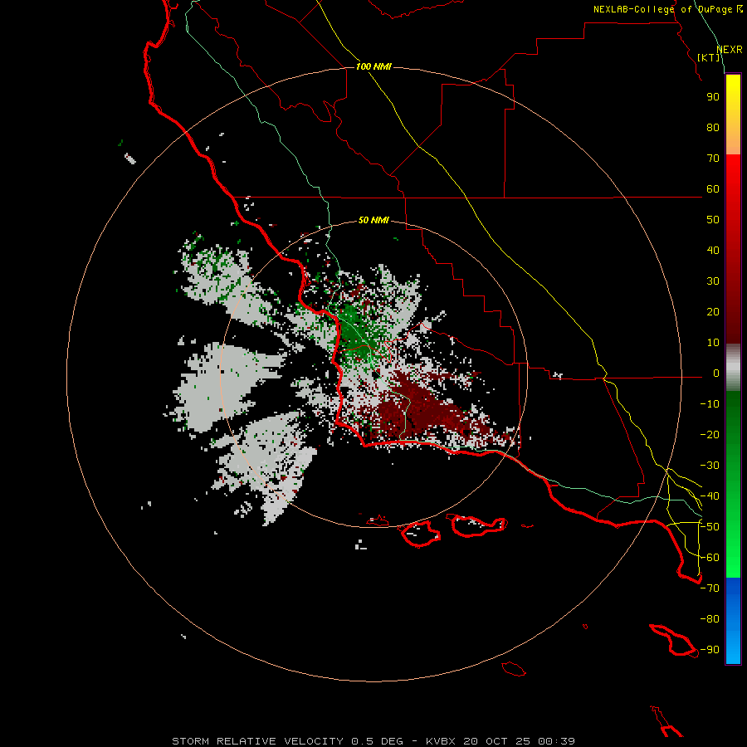Image resolution: width=747 pixels, height=747 pixels.
Task: Select the 90 value on the velocity scale
Action: click(713, 97)
